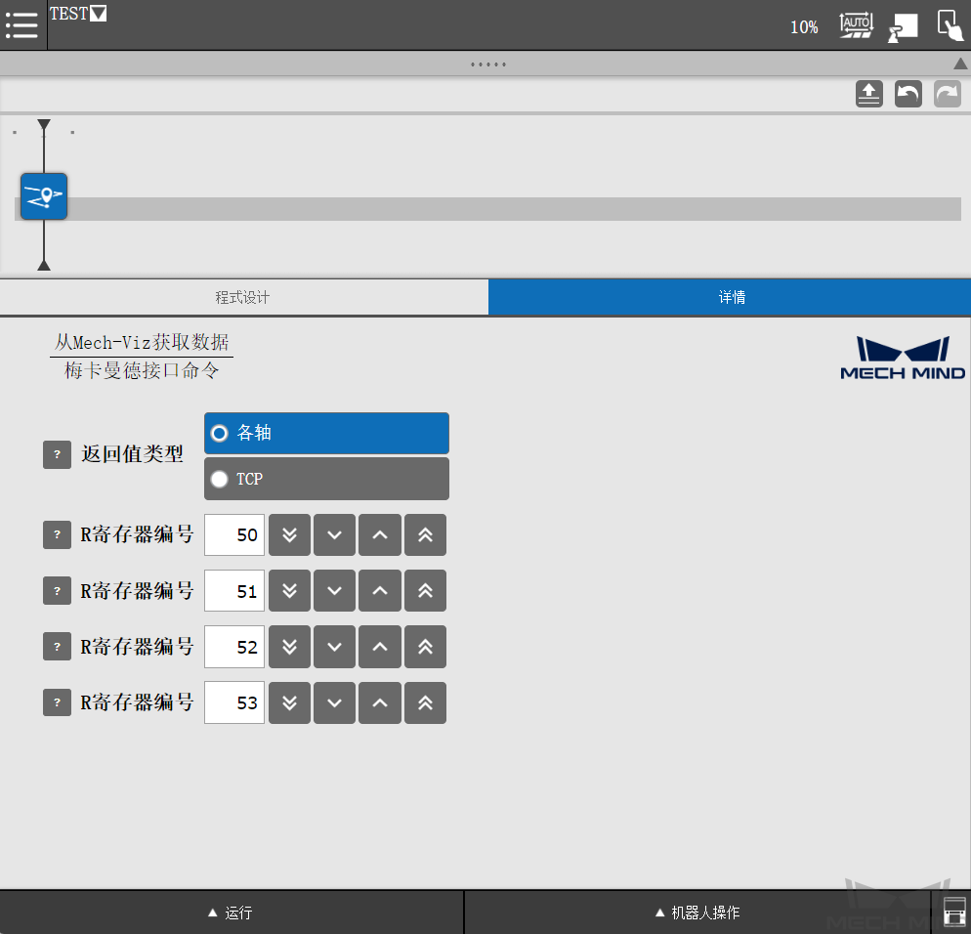Open the TEST program dropdown
971x934 pixels.
[x=96, y=13]
